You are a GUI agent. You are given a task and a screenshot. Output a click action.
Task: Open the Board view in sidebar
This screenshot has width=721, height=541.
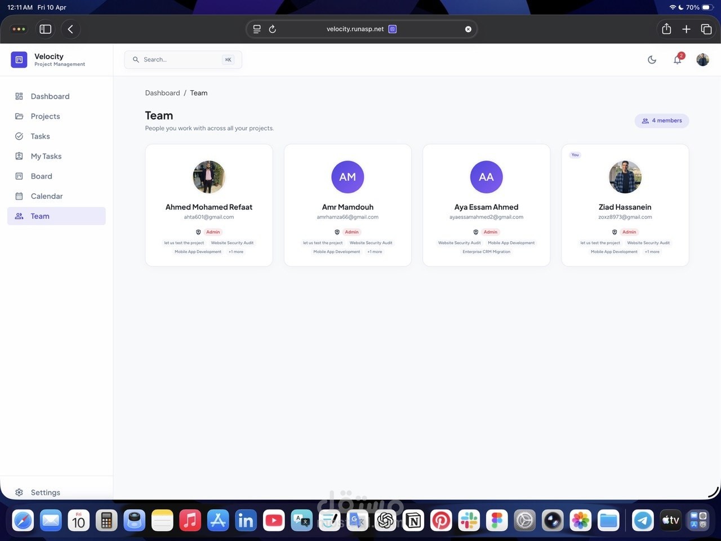(56, 176)
